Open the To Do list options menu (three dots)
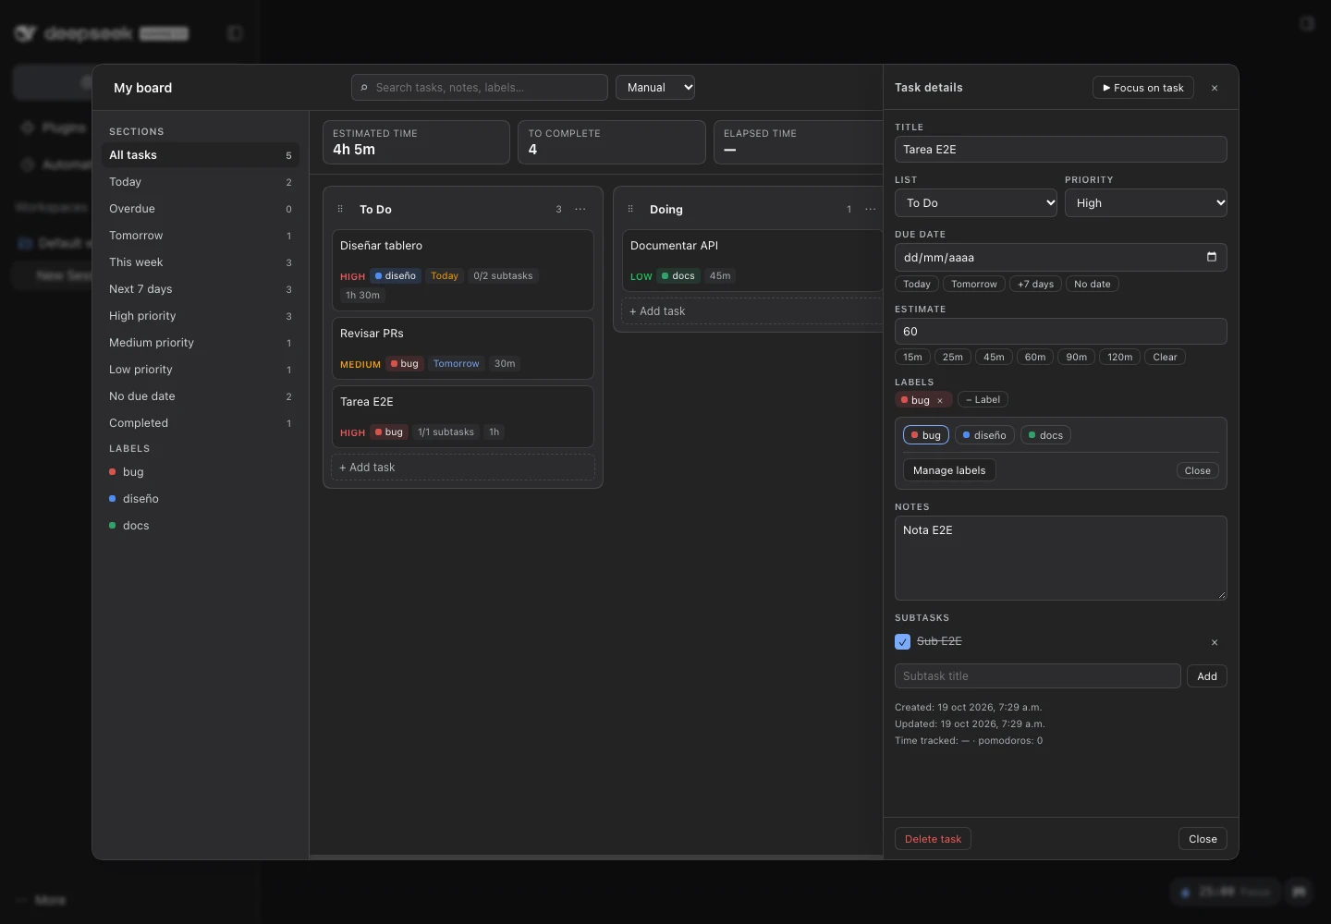Image resolution: width=1331 pixels, height=924 pixels. pyautogui.click(x=580, y=210)
